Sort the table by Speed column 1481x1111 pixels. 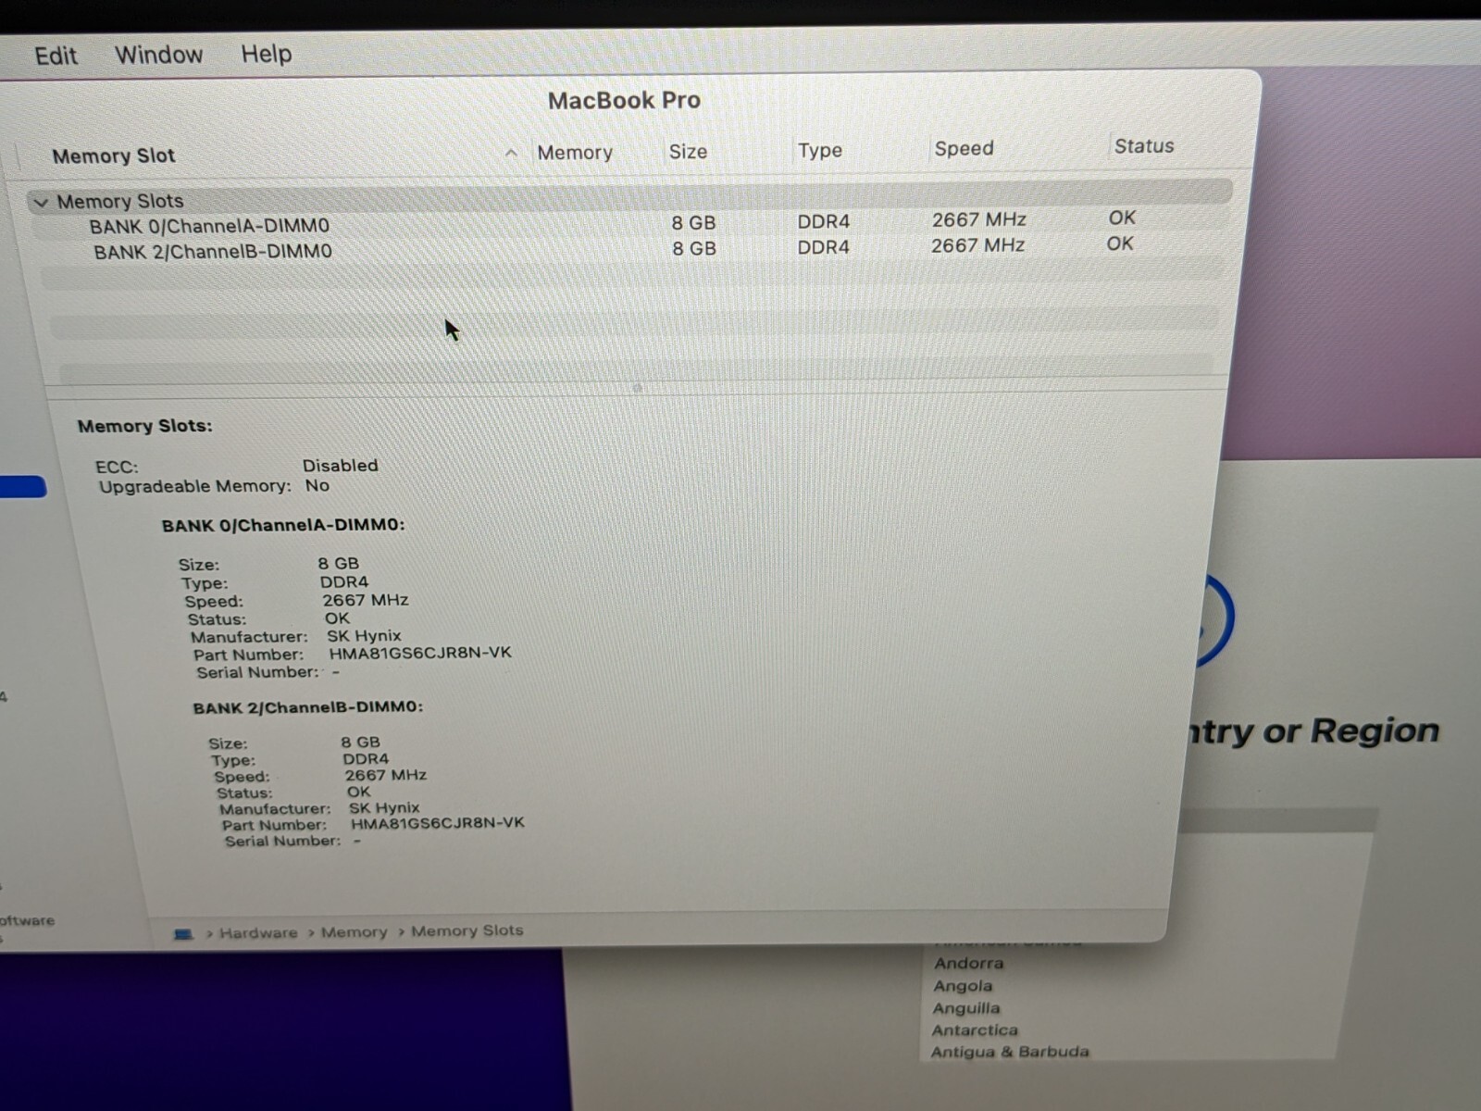pos(964,148)
